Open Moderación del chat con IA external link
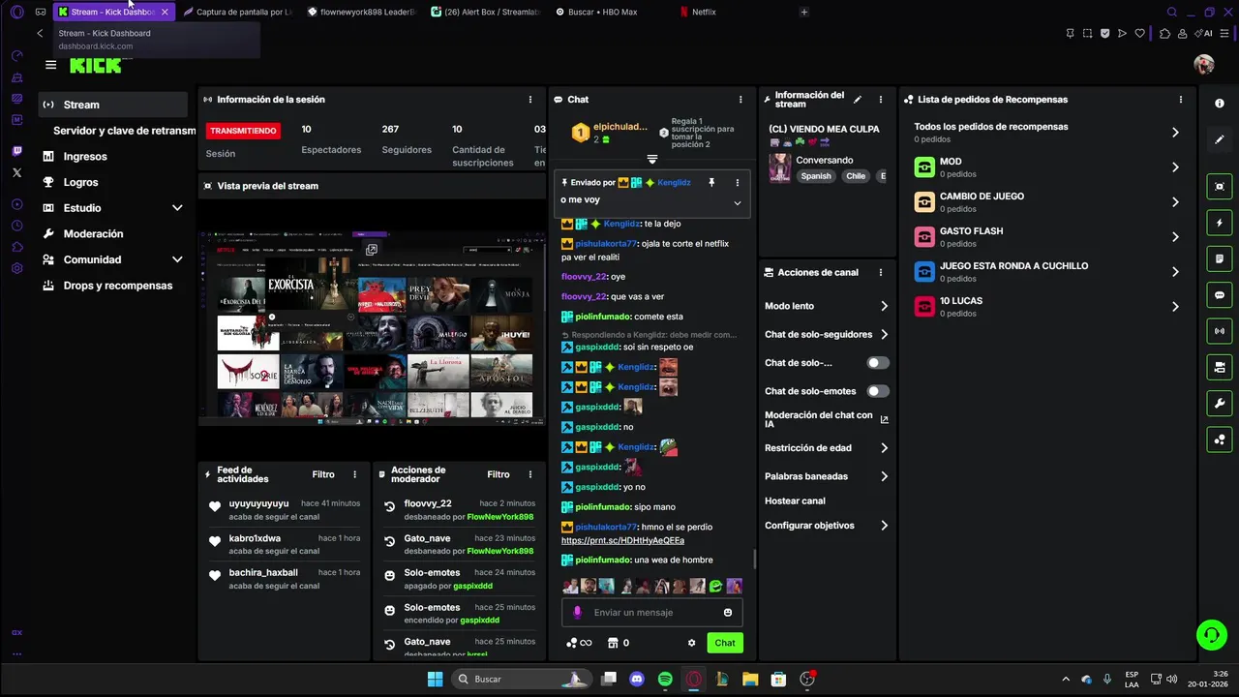The height and width of the screenshot is (697, 1239). 884,419
